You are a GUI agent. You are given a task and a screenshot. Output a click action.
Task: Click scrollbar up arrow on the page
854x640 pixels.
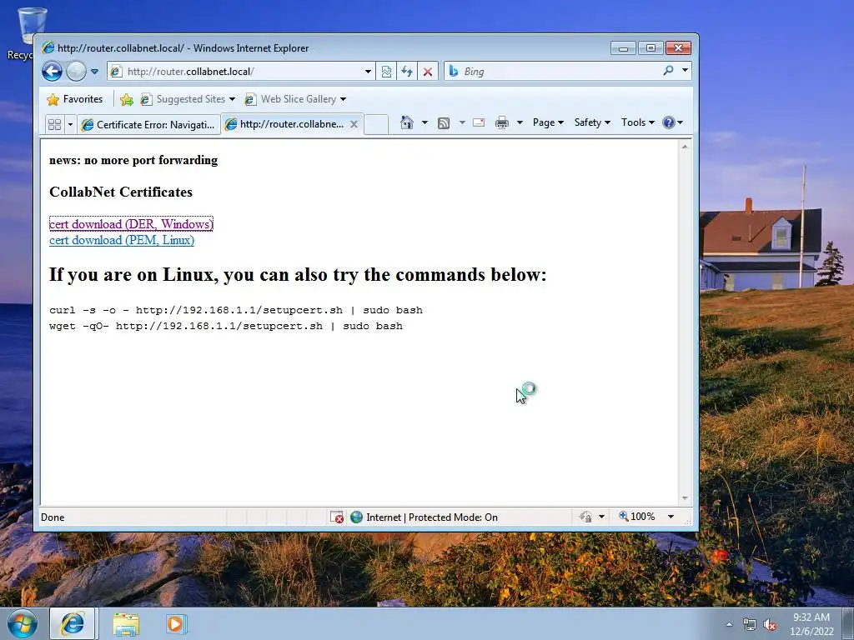pos(686,147)
